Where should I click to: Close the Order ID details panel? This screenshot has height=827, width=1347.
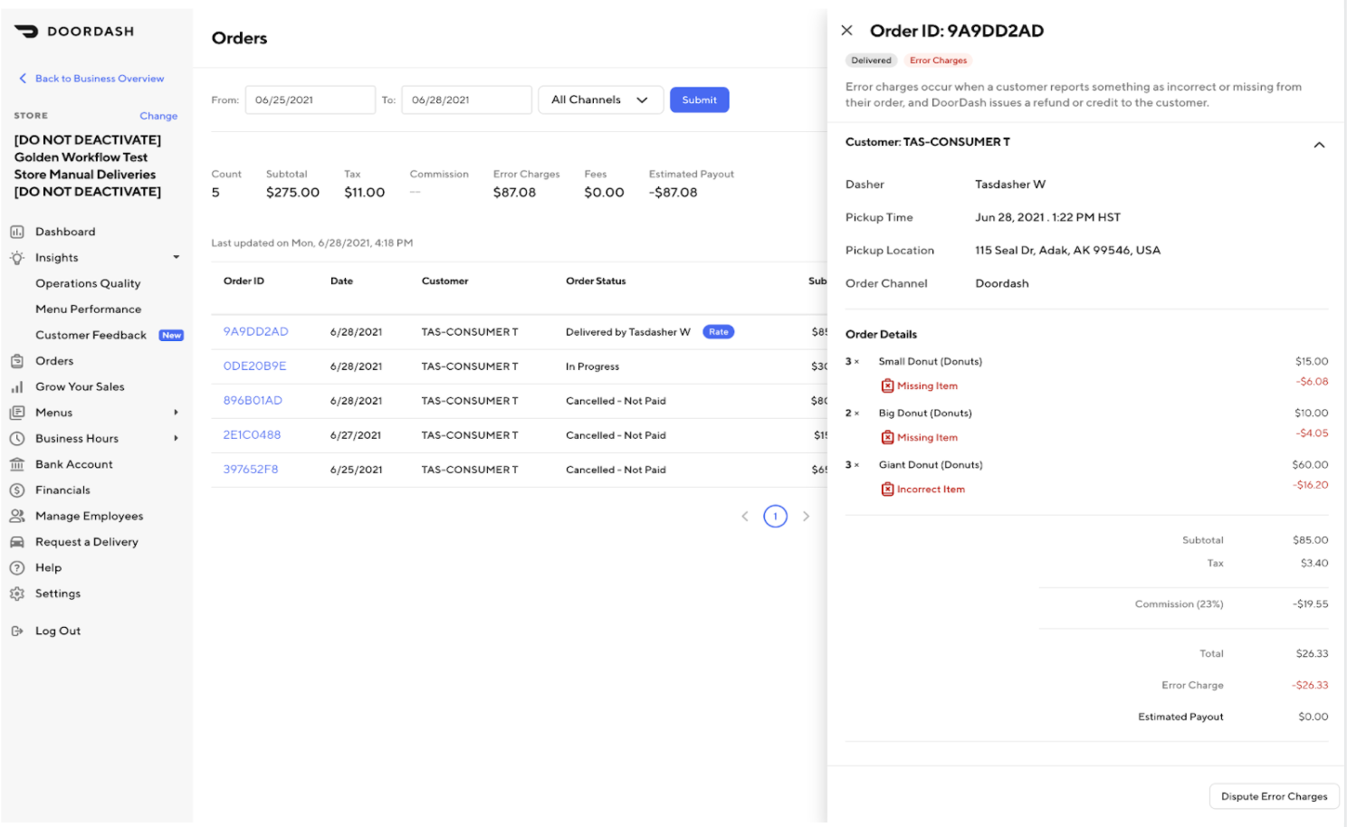tap(846, 31)
